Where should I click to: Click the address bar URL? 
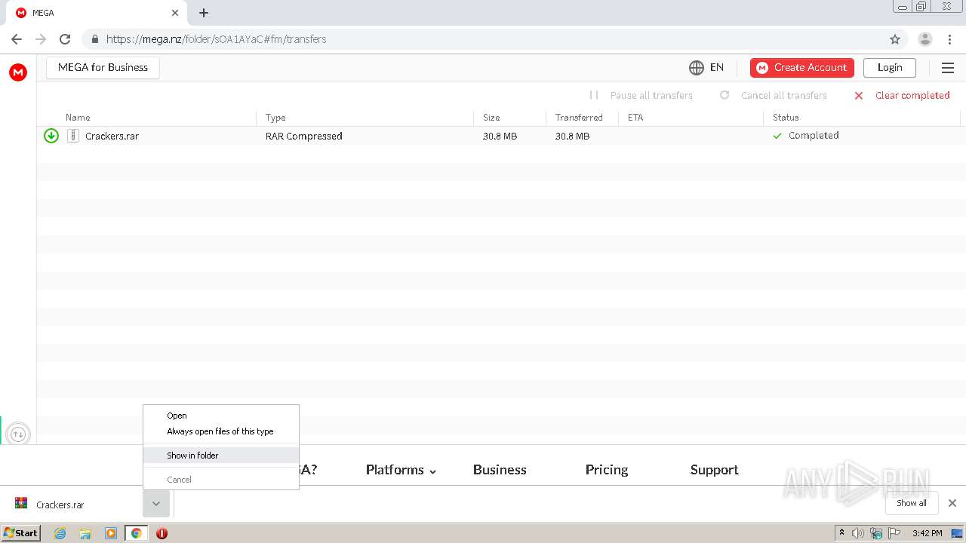(216, 39)
